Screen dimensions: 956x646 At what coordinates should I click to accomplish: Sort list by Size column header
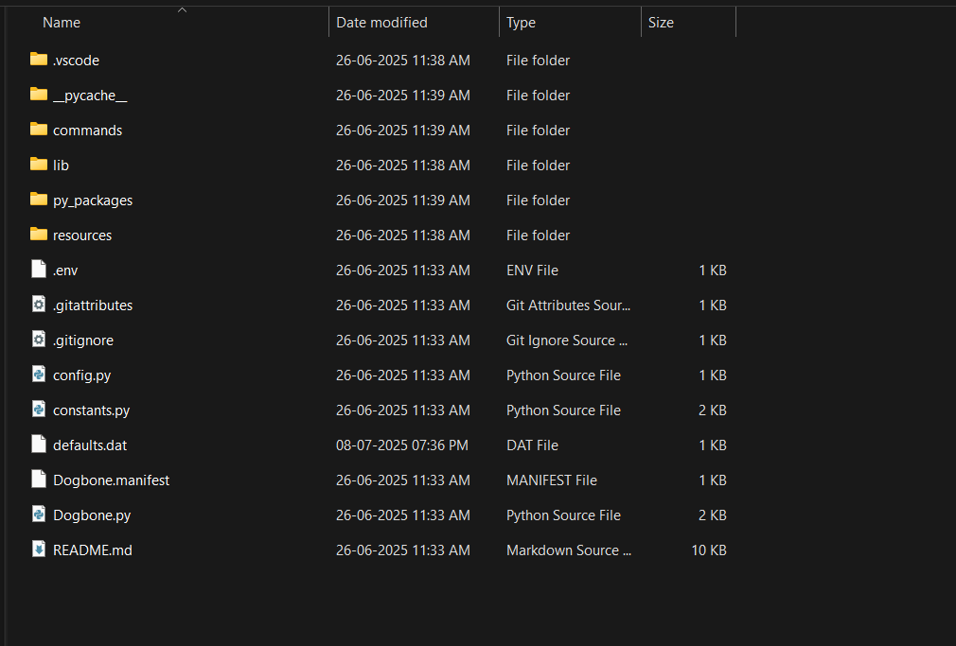[661, 23]
